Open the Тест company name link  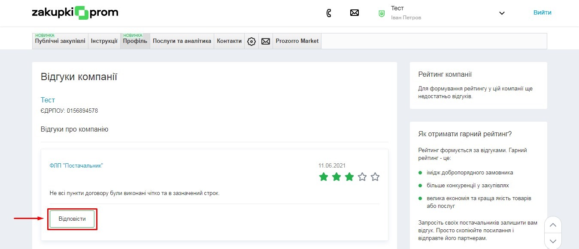coord(48,100)
